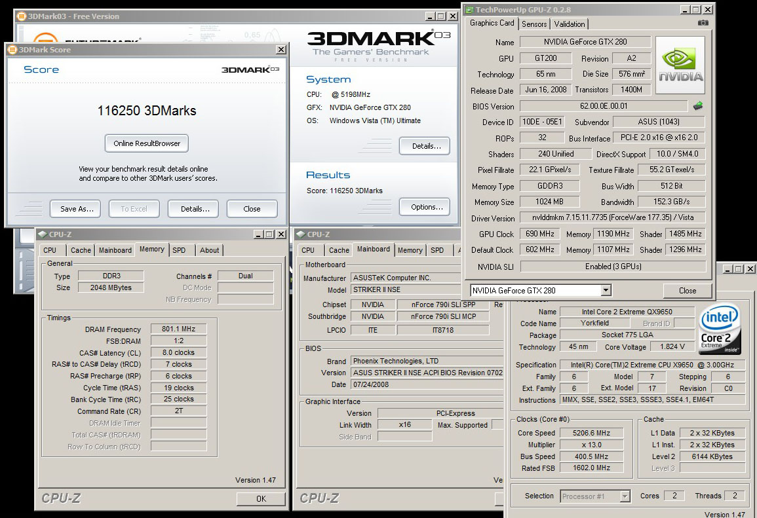
Task: Click the BIOS Date value 07/24/2008
Action: pos(427,384)
